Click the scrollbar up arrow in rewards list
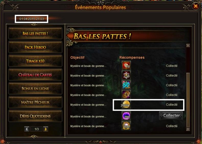202x144 pixels. (188, 46)
